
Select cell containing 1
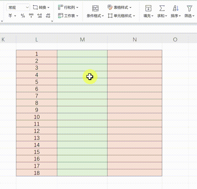[37, 53]
